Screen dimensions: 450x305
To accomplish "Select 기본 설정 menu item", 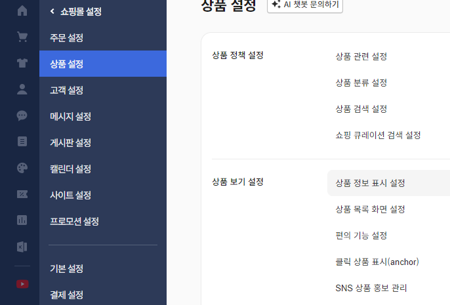I will click(x=103, y=268).
